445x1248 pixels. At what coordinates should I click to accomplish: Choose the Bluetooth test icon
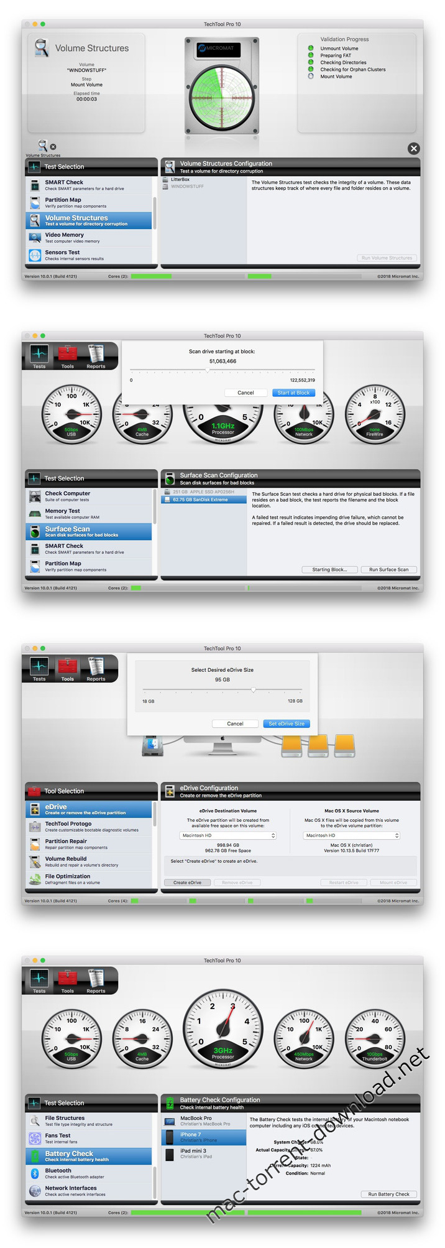click(35, 1173)
